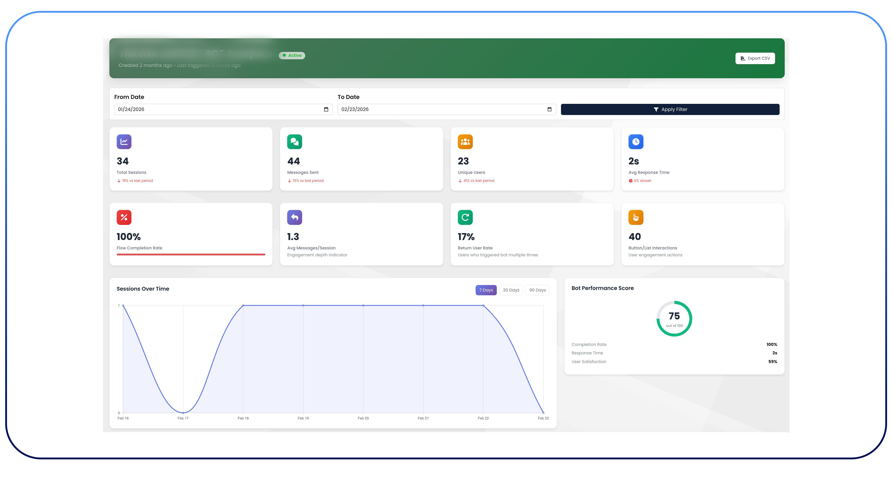The height and width of the screenshot is (477, 892).
Task: Click the From Date input field
Action: coord(208,110)
